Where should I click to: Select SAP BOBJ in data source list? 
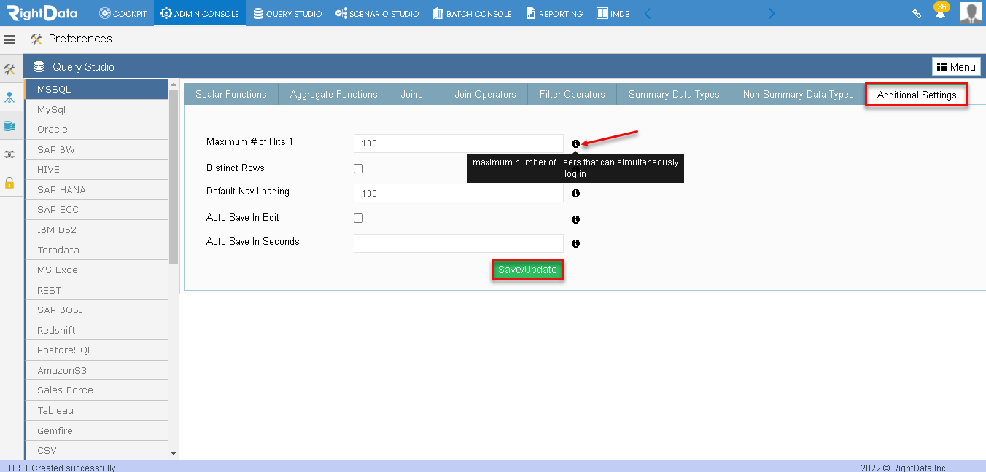click(x=96, y=310)
